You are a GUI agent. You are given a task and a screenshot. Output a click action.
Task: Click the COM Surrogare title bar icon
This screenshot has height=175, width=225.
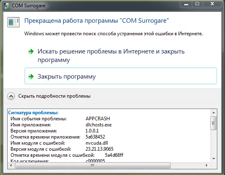click(x=6, y=6)
